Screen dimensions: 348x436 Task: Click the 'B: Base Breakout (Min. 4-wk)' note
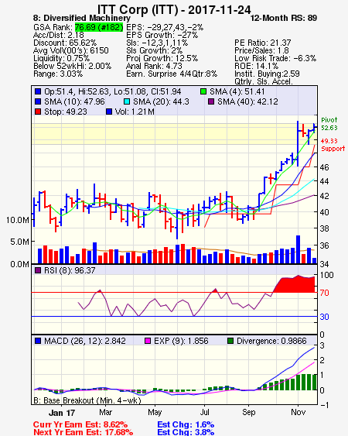point(87,400)
